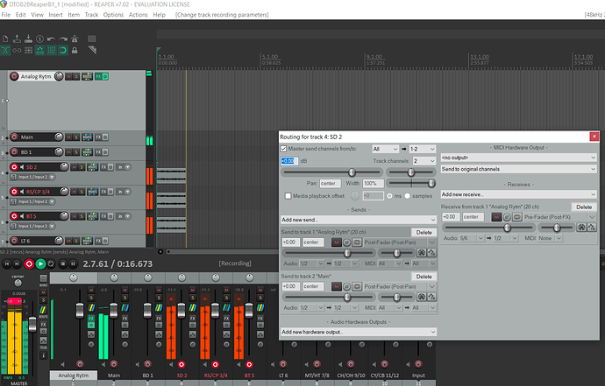Open the Options menu
605x386 pixels.
113,15
